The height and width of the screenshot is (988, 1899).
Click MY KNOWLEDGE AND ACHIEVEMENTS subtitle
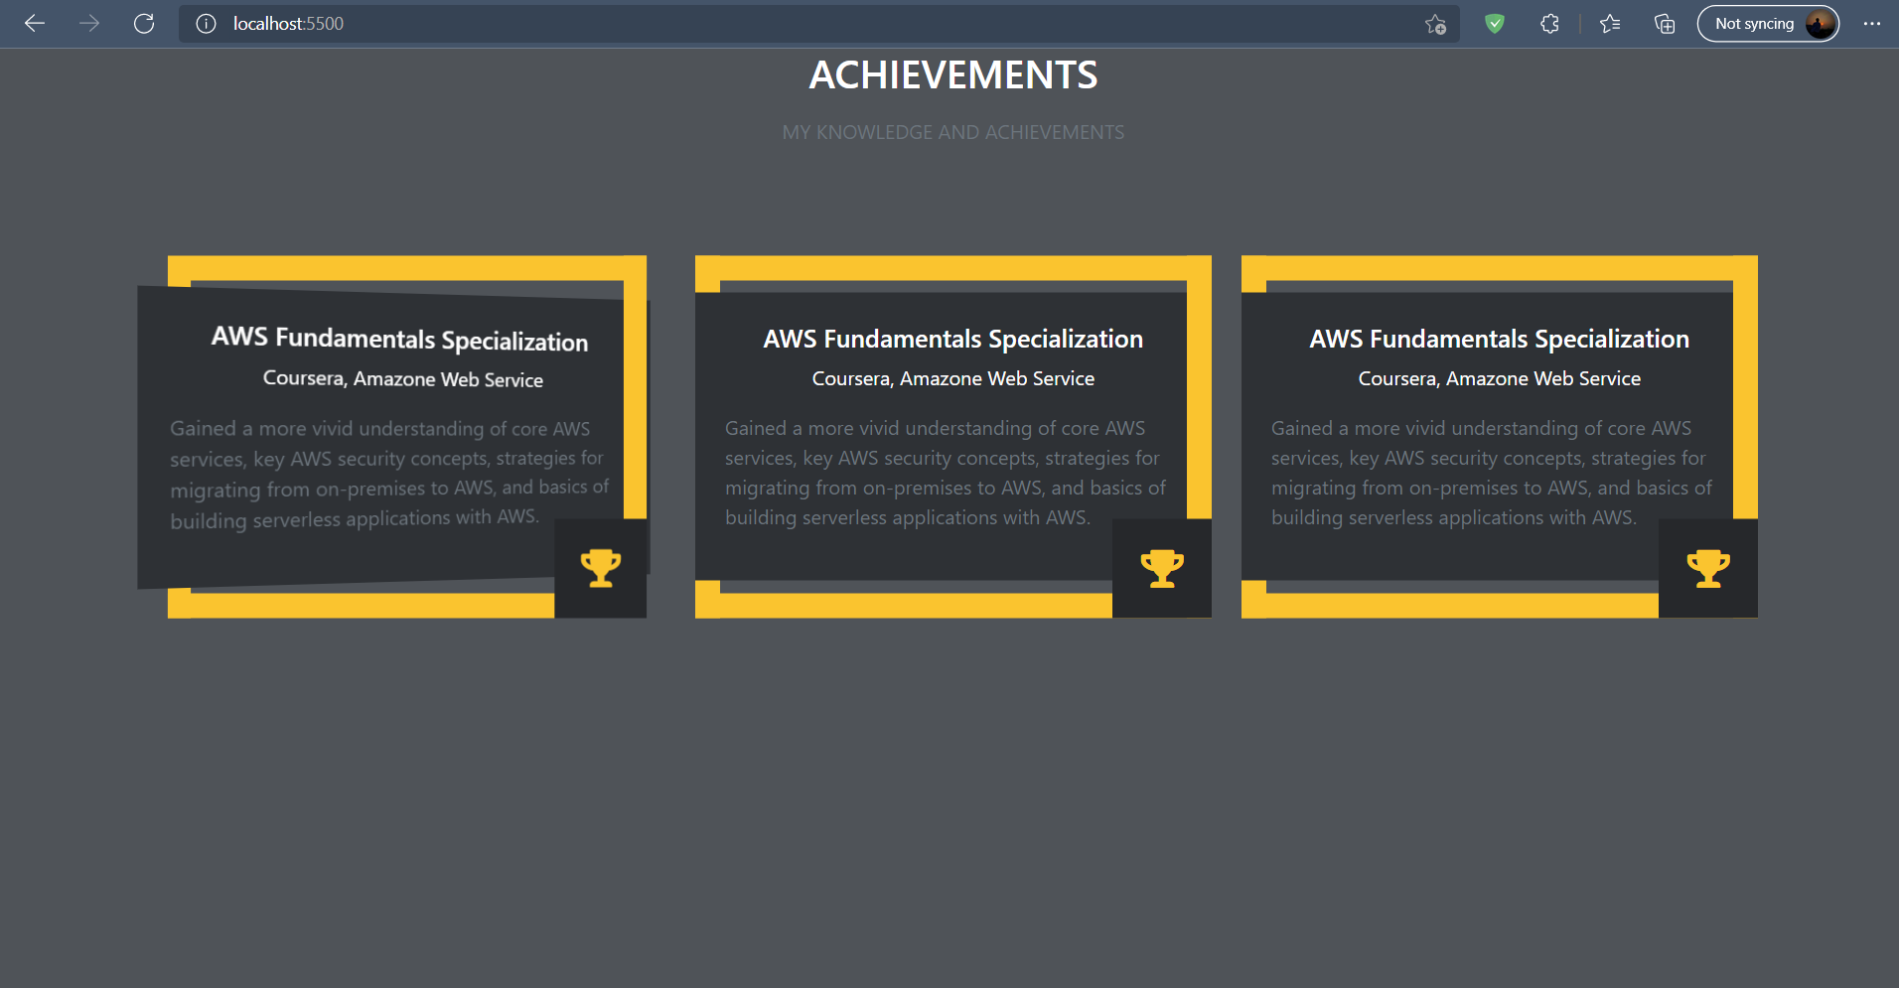coord(953,132)
